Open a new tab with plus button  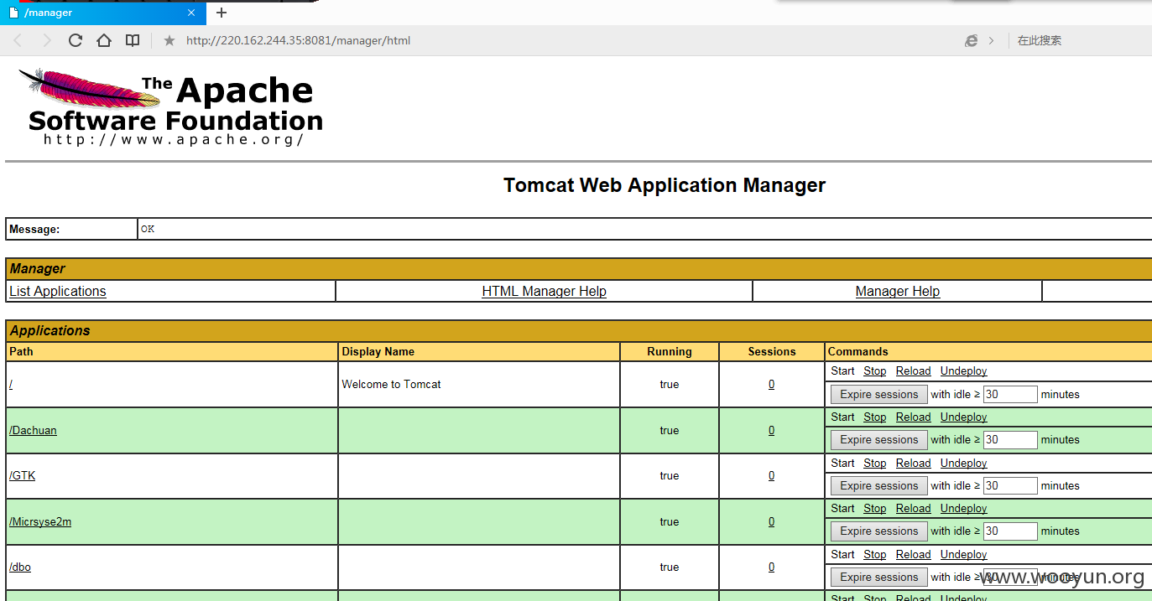tap(222, 13)
